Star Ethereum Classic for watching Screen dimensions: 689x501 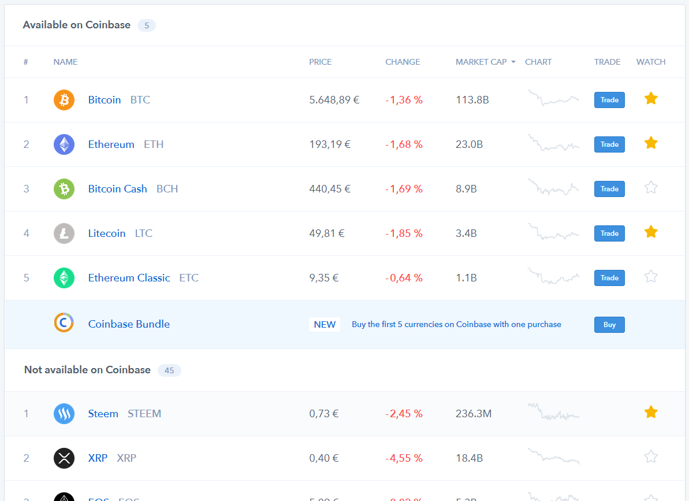tap(651, 276)
